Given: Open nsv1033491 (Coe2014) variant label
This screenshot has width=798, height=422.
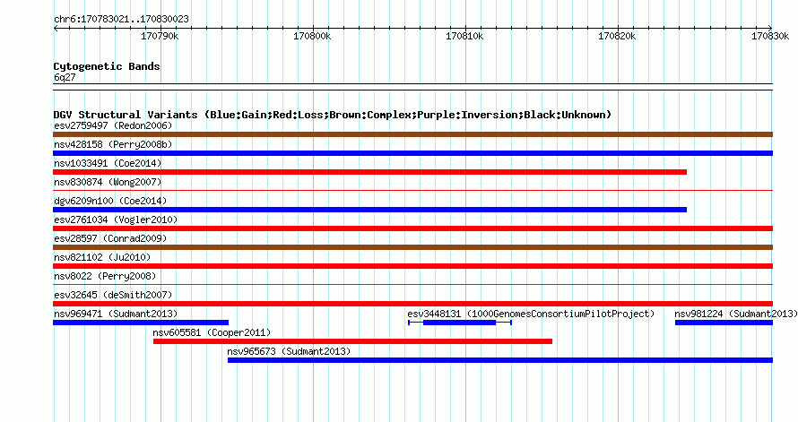Looking at the screenshot, I should pyautogui.click(x=108, y=163).
